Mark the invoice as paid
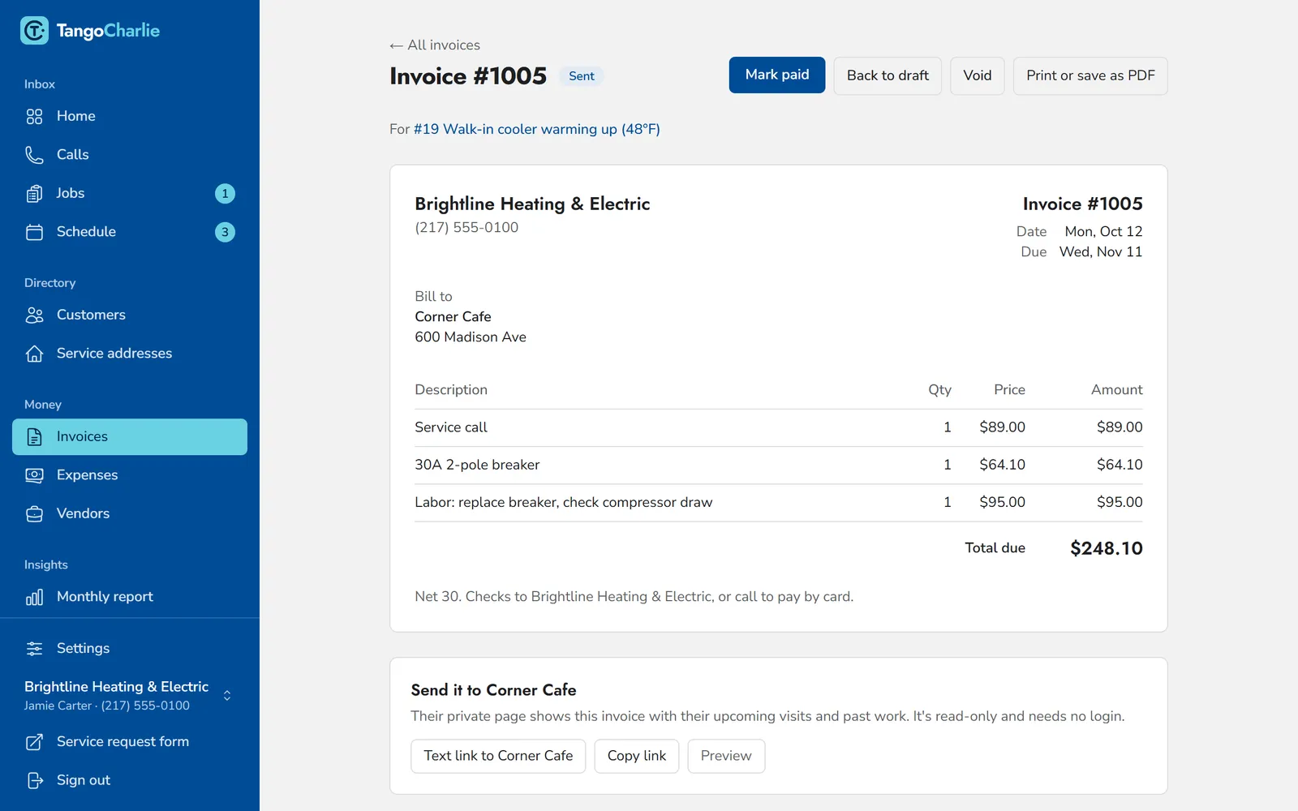Viewport: 1298px width, 811px height. [777, 75]
